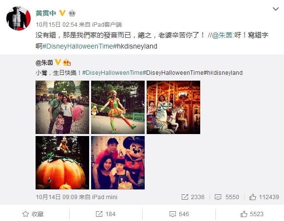Open the 黄贯中 username link
The height and width of the screenshot is (221, 284).
(46, 13)
